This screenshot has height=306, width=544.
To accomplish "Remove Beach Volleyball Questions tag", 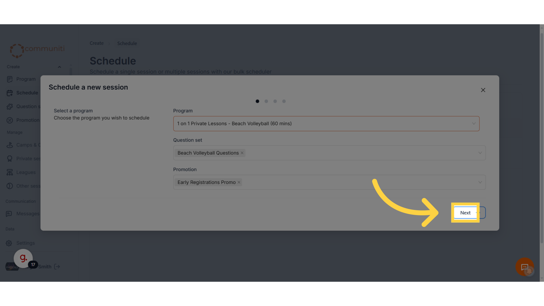I will click(242, 153).
